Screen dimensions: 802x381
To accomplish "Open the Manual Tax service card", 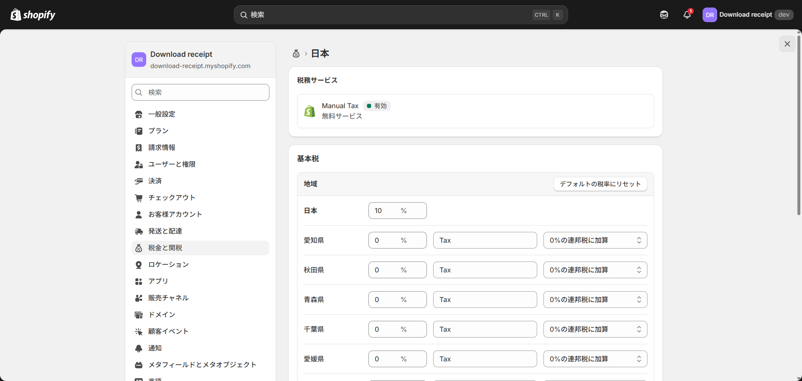I will click(x=475, y=111).
